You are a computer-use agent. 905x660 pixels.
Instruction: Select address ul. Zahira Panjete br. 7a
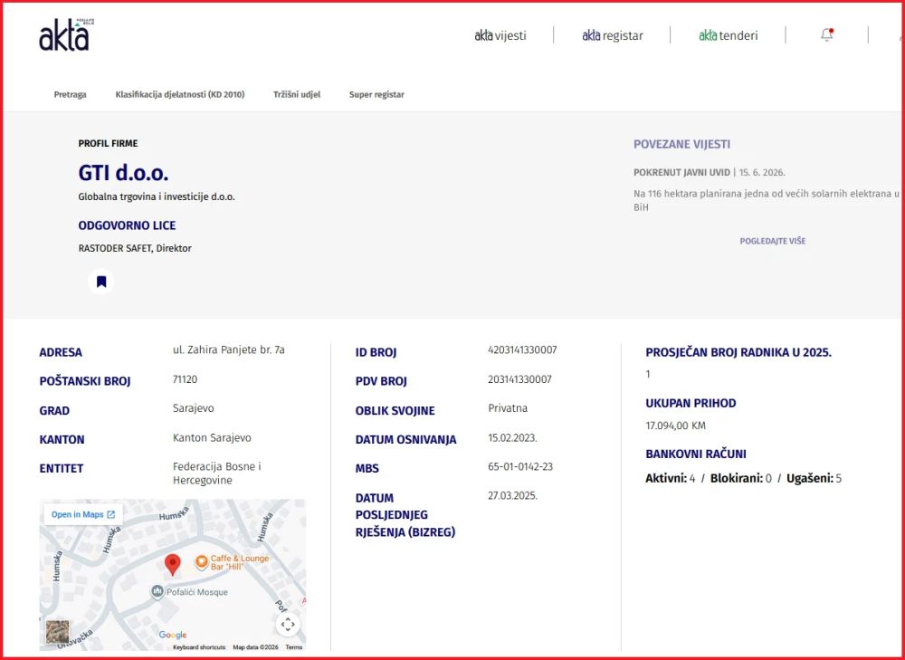pyautogui.click(x=229, y=350)
